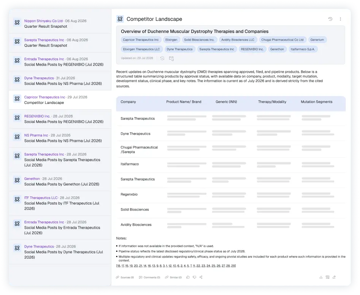Click the edit pencil icon in footer
This screenshot has height=295, width=360.
pos(334,277)
